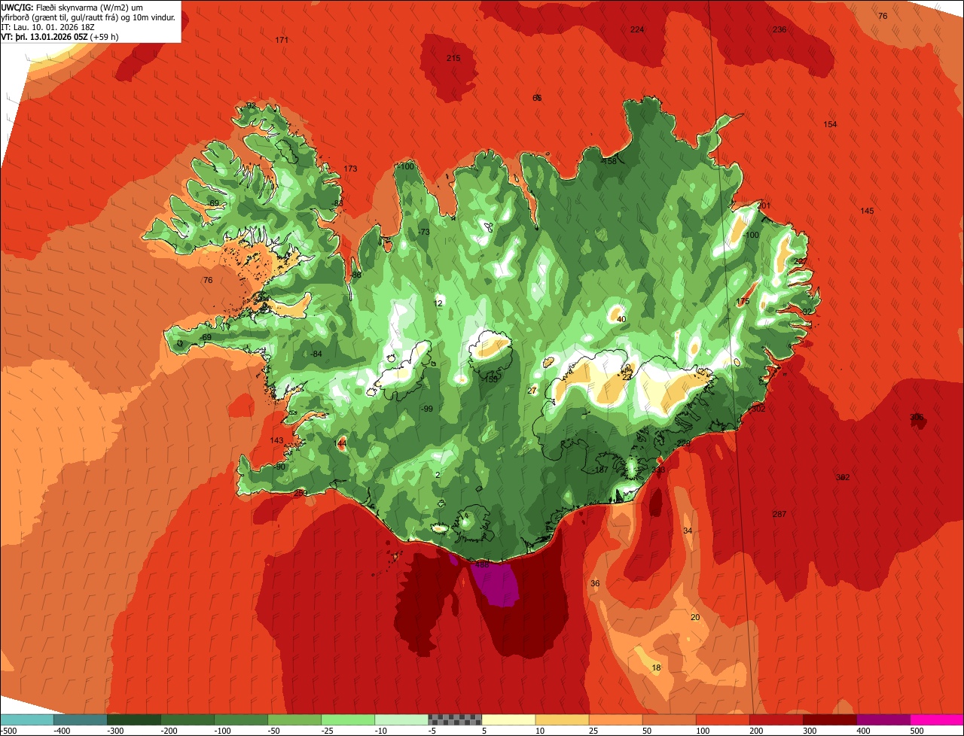Pick the dark maroon legend swatch between 300 and 400
The image size is (964, 736).
click(829, 719)
